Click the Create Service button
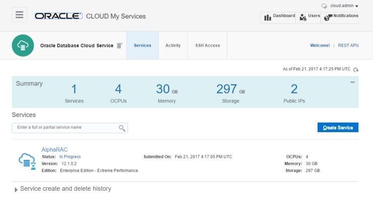Viewport: 373px width, 208px height. 338,128
